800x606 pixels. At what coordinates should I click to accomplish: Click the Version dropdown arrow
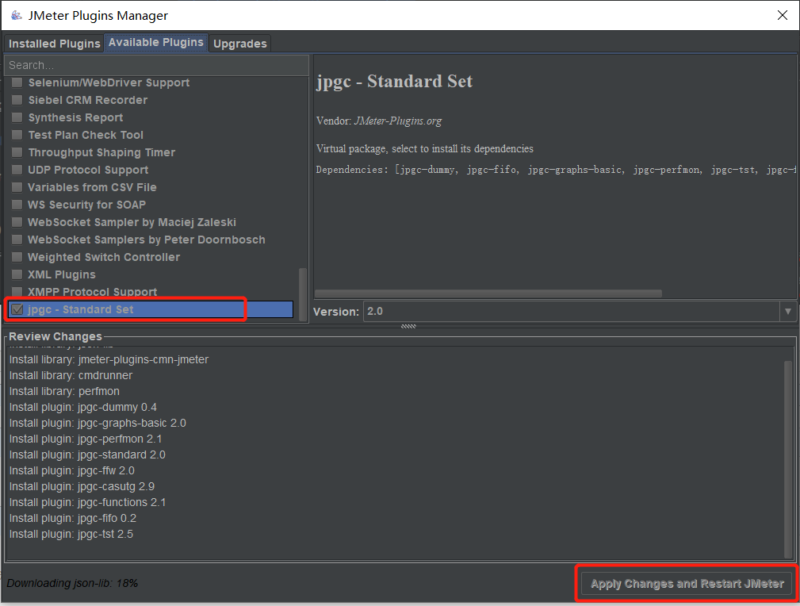coord(788,311)
